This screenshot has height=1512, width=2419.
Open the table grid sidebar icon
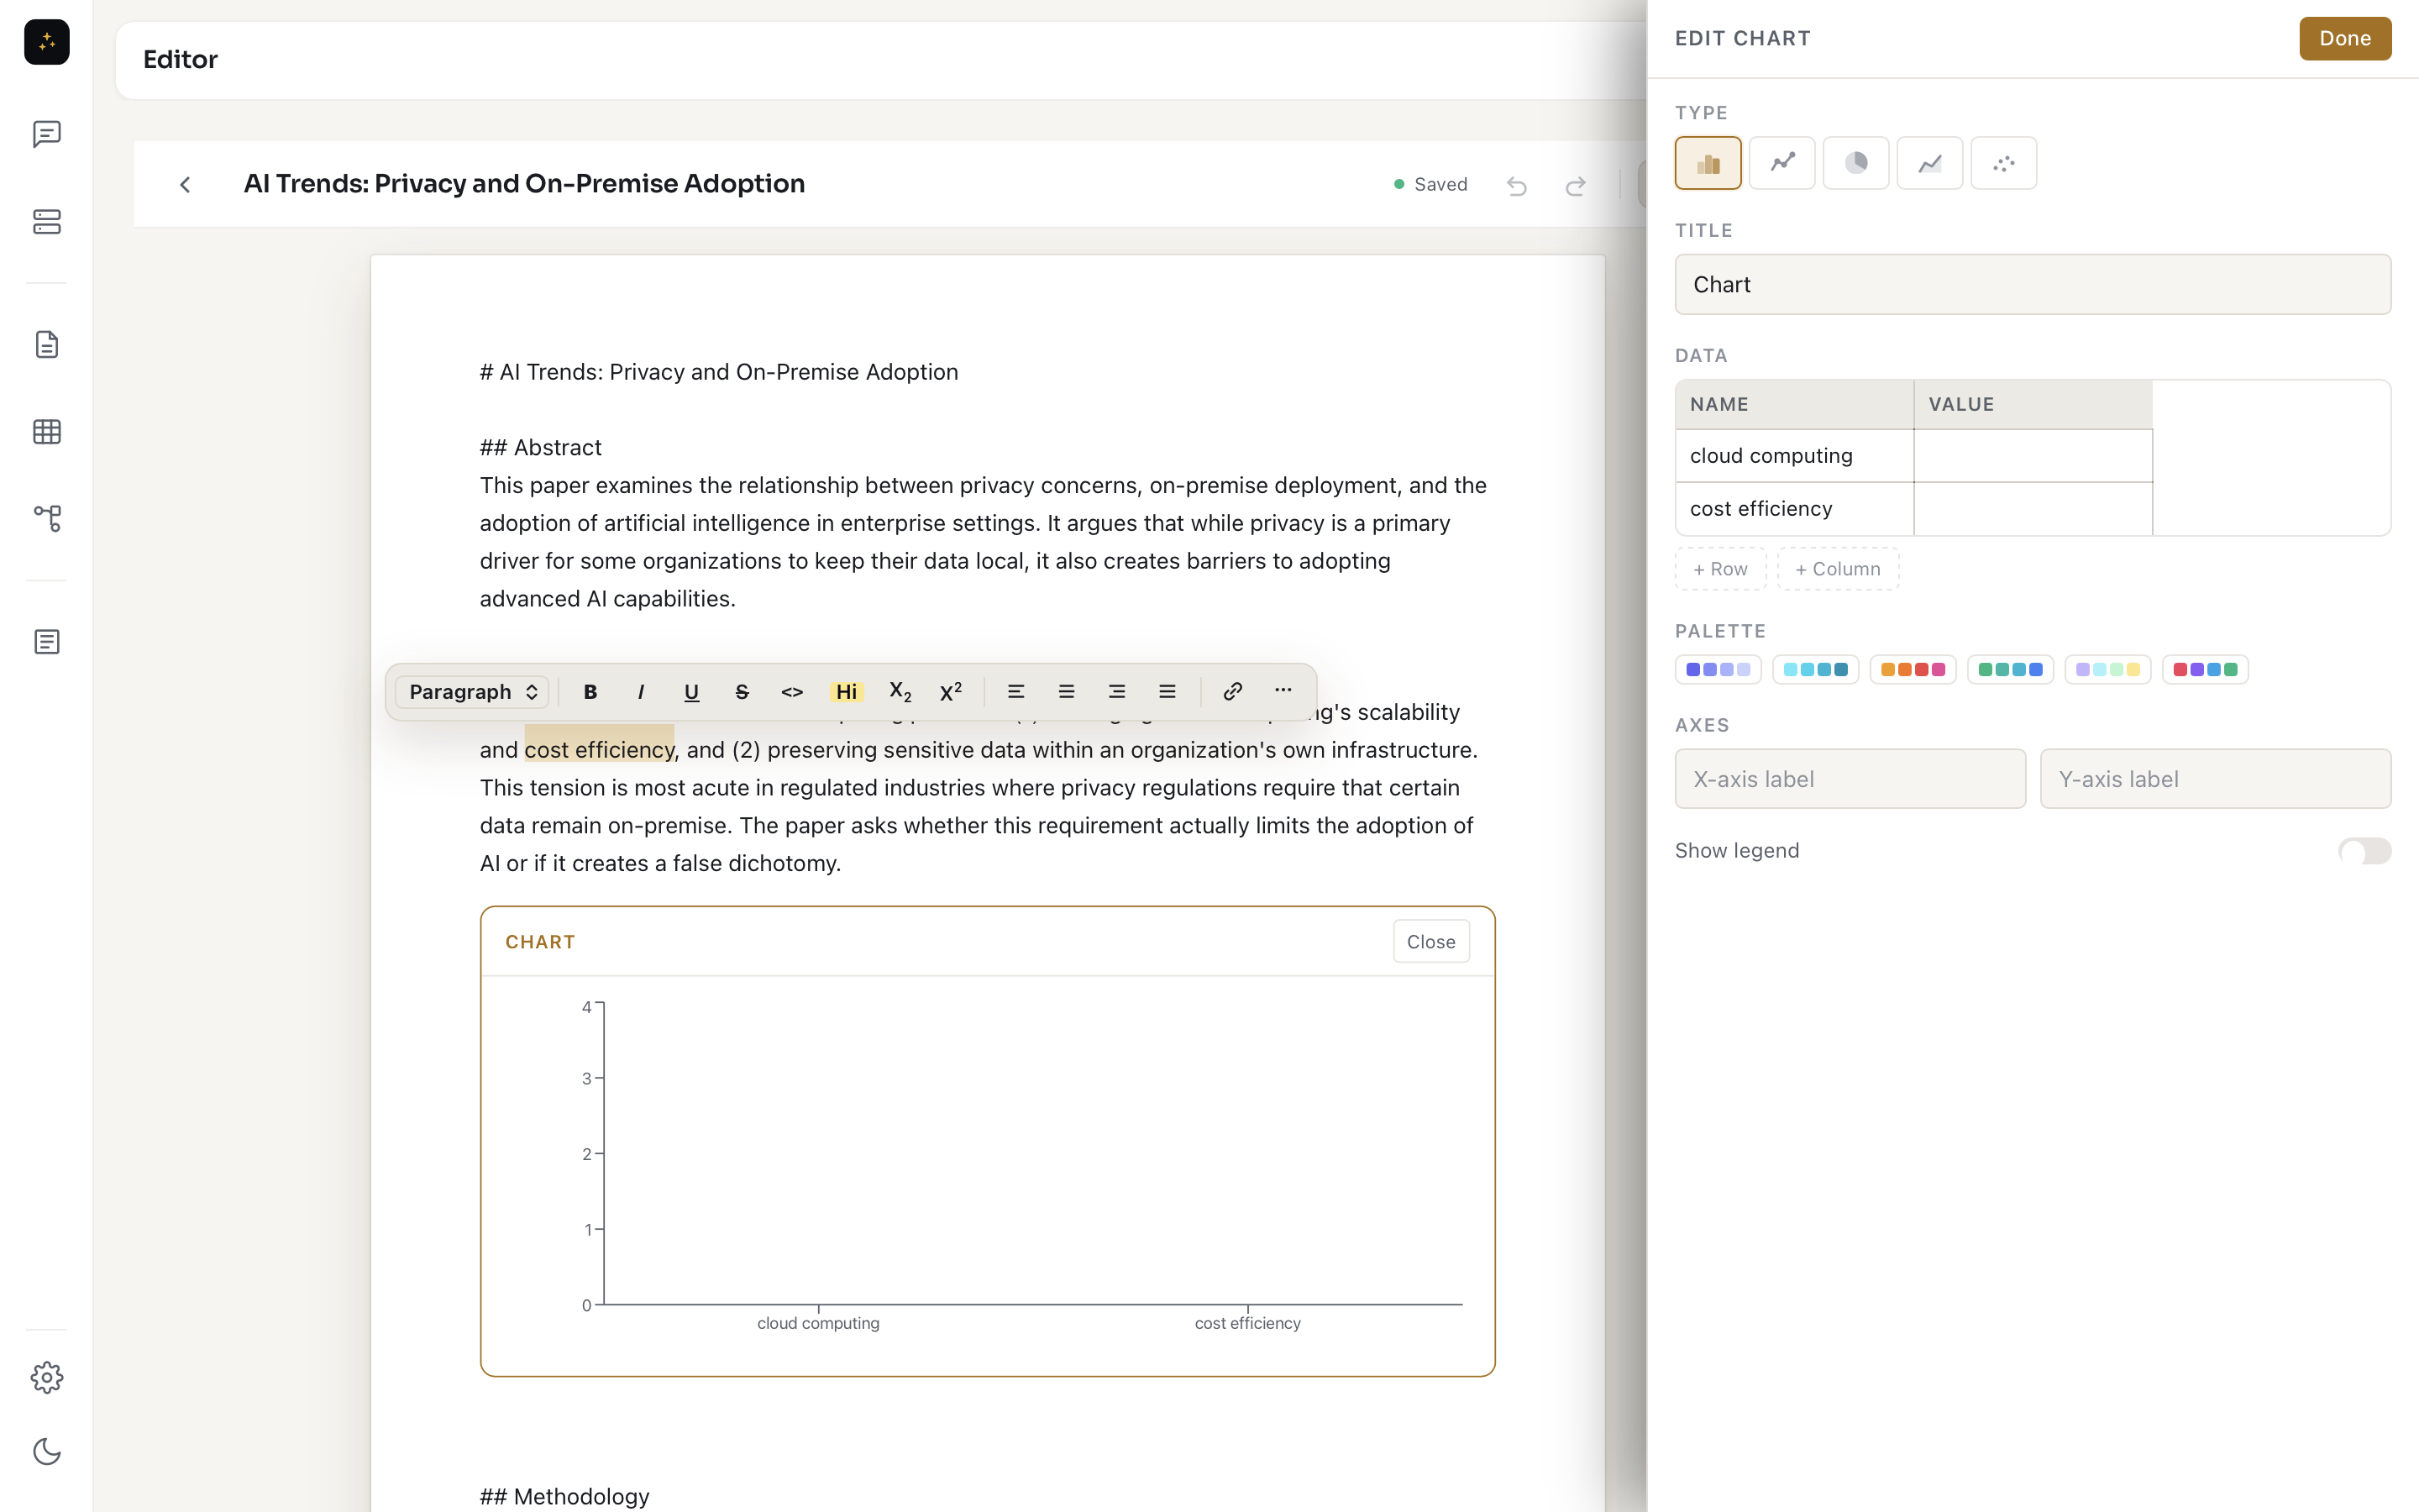46,431
